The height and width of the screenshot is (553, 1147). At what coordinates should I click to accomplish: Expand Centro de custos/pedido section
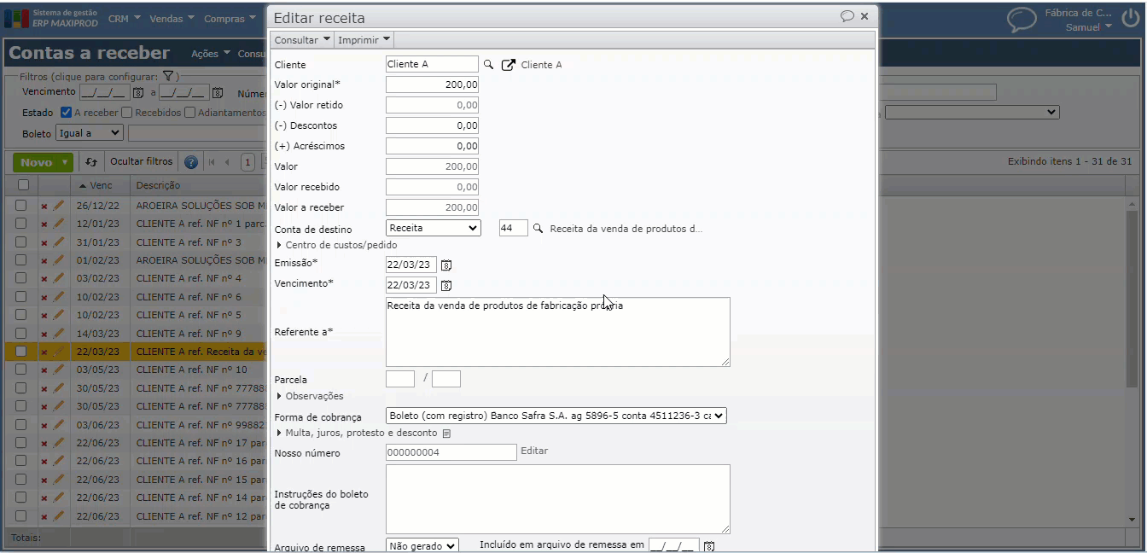(x=335, y=245)
